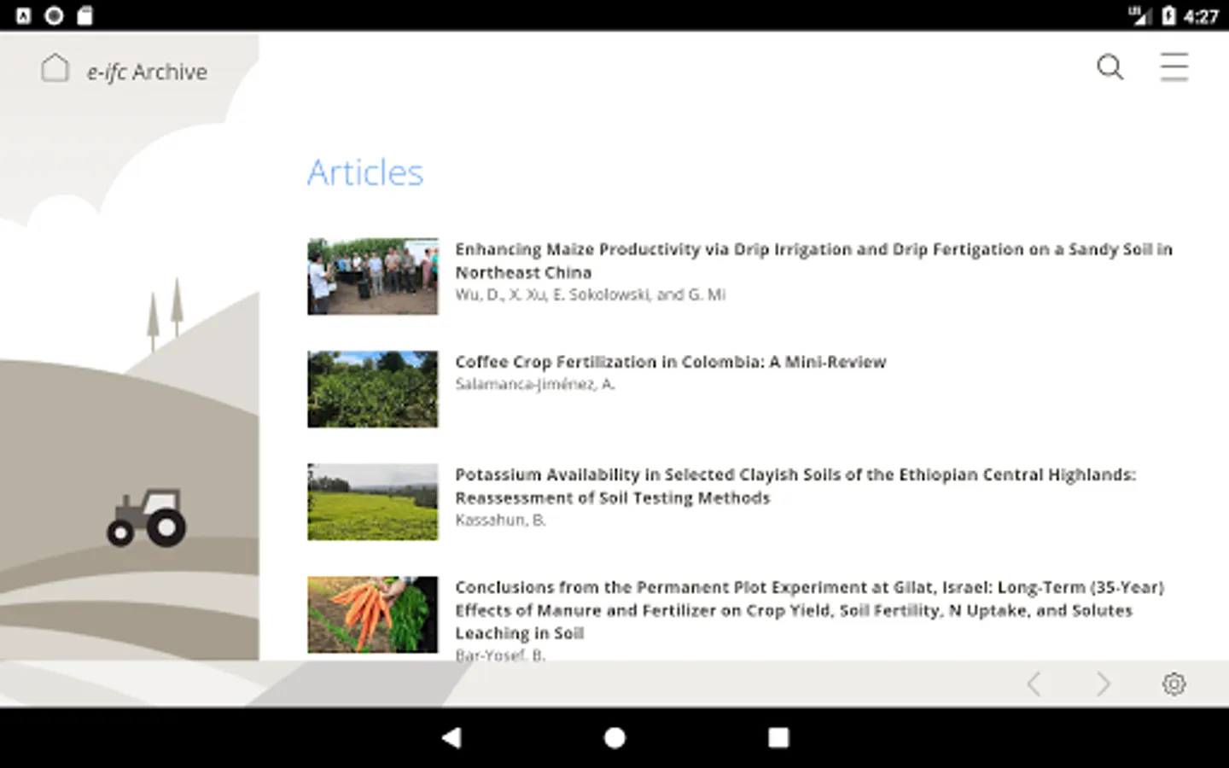This screenshot has height=768, width=1229.
Task: Open the search magnifier icon
Action: click(x=1110, y=67)
